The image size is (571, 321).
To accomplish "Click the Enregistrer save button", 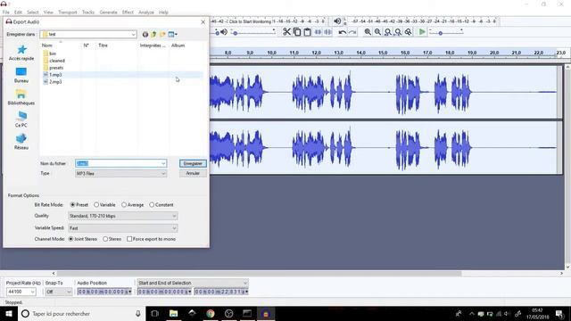I will coord(193,163).
